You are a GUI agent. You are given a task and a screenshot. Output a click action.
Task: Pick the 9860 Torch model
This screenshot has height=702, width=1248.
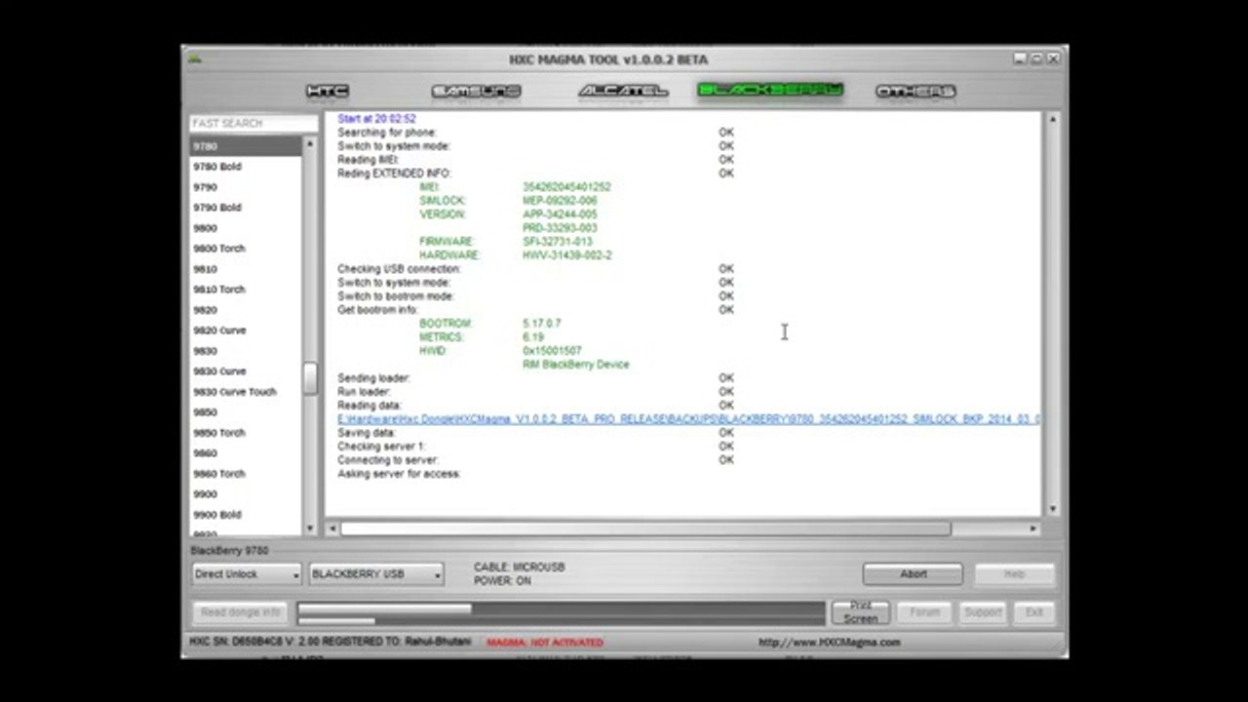pyautogui.click(x=246, y=474)
